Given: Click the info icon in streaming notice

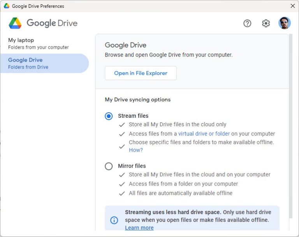Looking at the screenshot, I should [114, 220].
